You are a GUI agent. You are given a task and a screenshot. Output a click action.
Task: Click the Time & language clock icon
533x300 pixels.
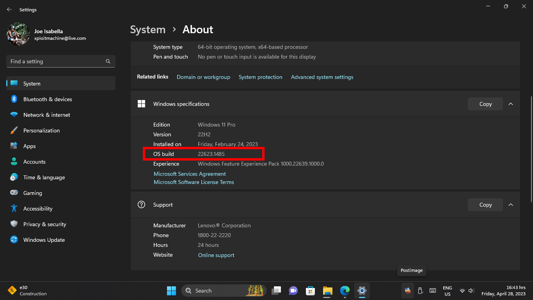[14, 177]
